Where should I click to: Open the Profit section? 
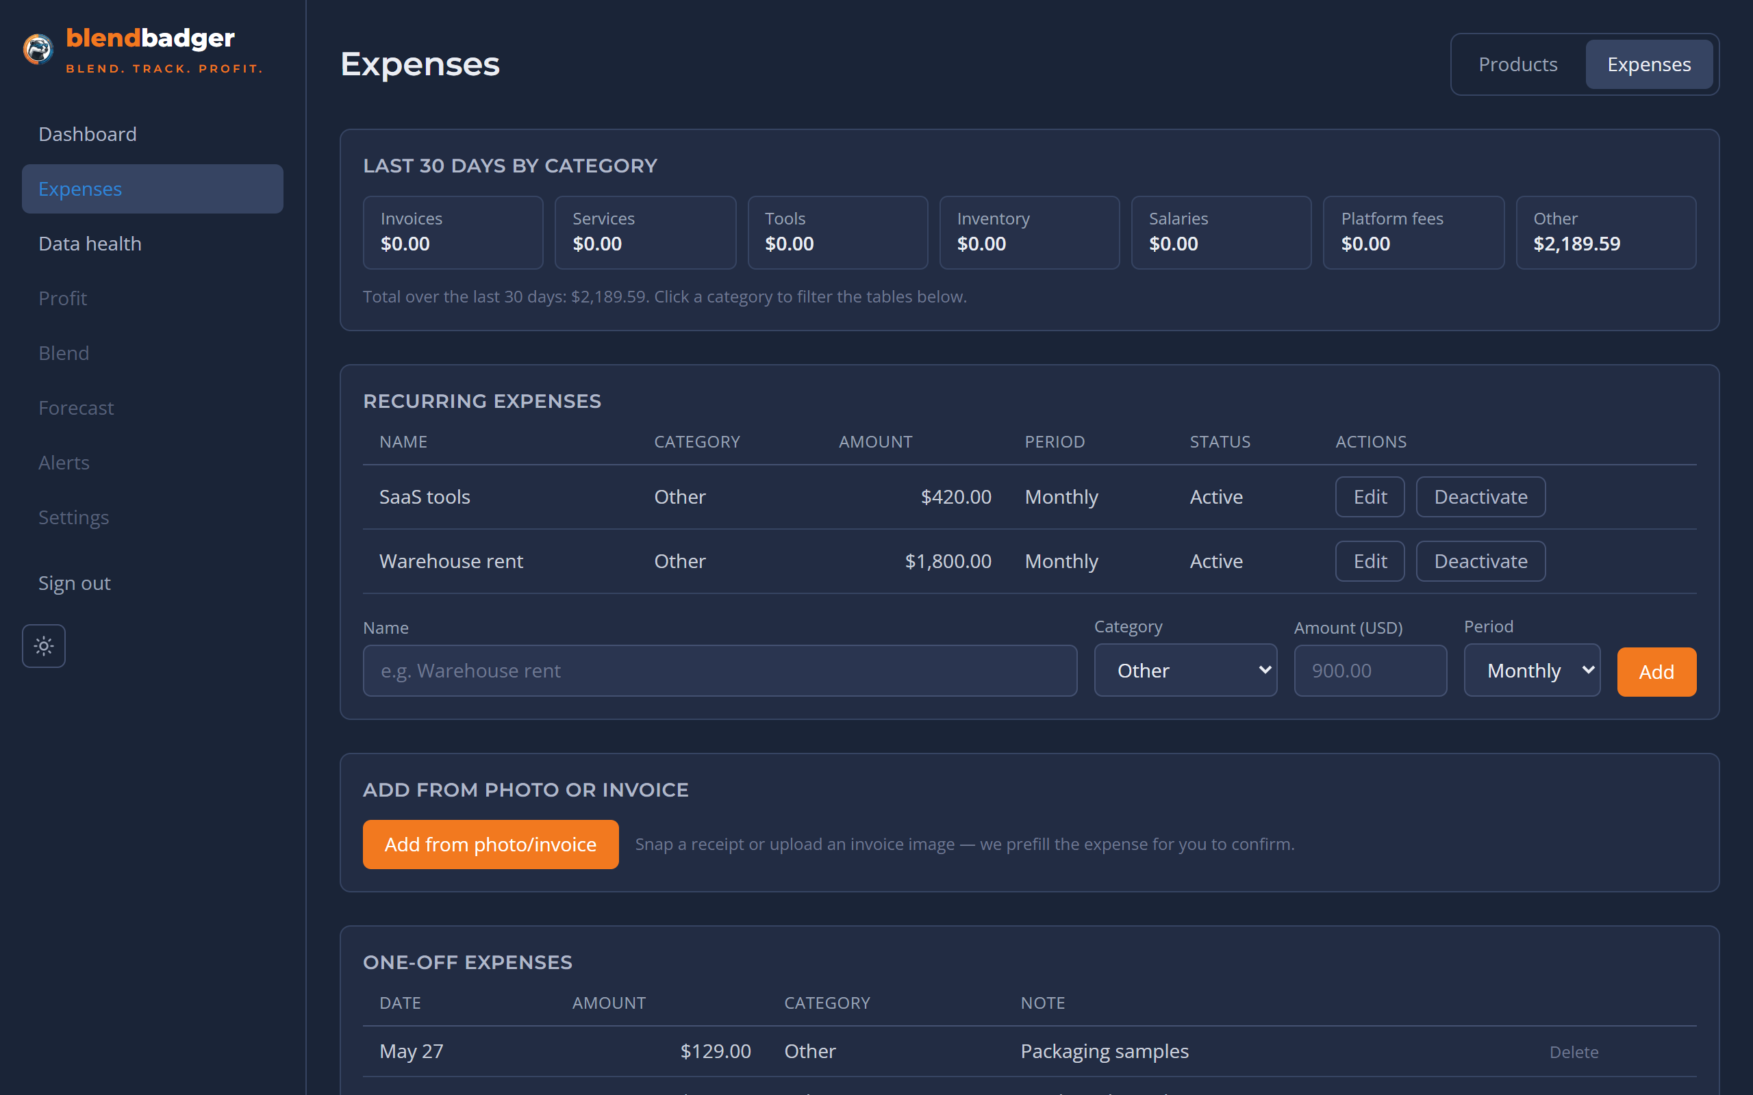[62, 298]
